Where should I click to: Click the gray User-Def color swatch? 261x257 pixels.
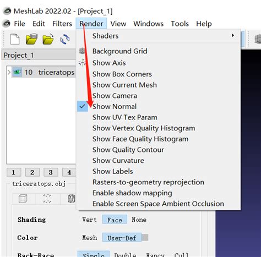(145, 238)
